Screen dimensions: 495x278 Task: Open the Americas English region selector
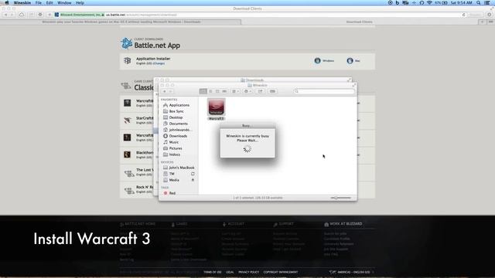[351, 273]
